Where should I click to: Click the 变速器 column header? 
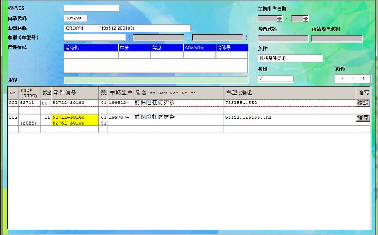coord(232,48)
